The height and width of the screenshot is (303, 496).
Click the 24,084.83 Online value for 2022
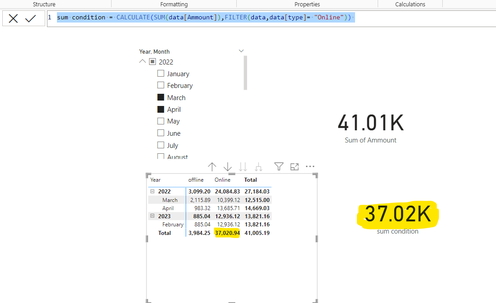[227, 191]
